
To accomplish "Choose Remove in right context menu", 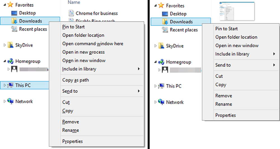I will tap(241, 96).
